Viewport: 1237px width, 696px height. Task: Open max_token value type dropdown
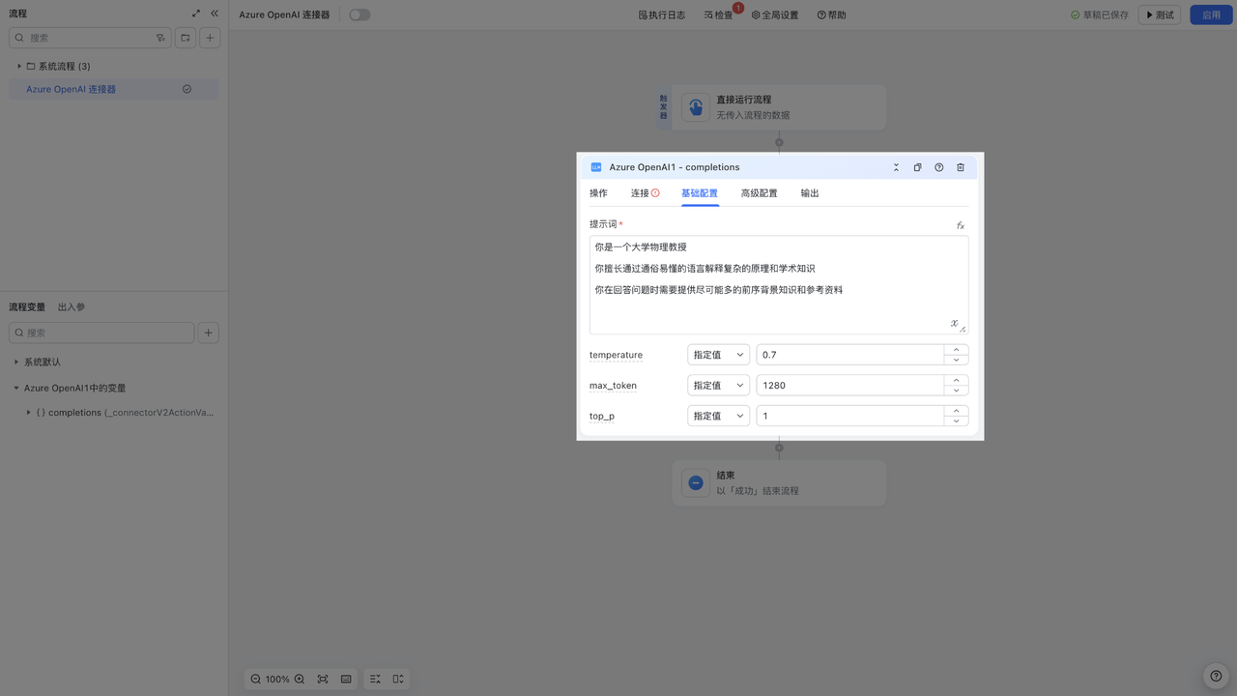(718, 385)
